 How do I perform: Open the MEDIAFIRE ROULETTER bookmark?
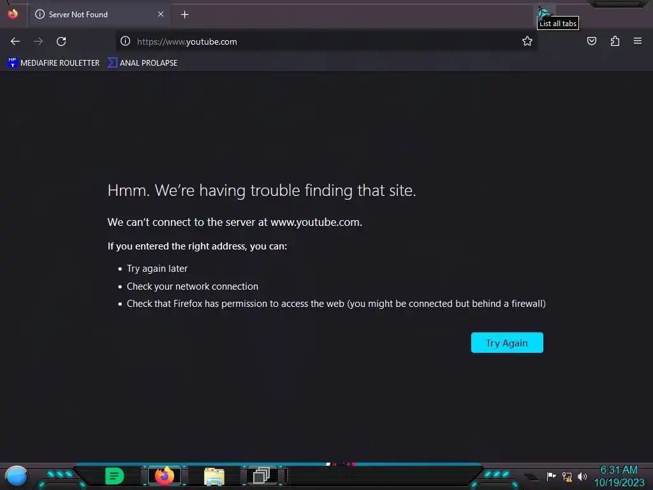tap(54, 63)
